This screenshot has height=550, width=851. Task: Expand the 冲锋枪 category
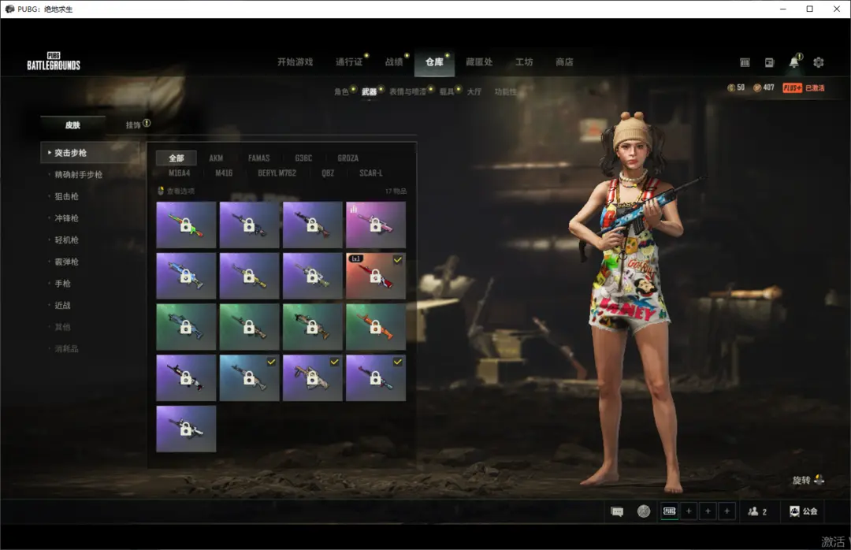click(x=66, y=218)
